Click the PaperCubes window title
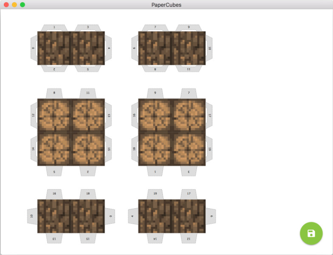This screenshot has height=255, width=333. tap(166, 5)
